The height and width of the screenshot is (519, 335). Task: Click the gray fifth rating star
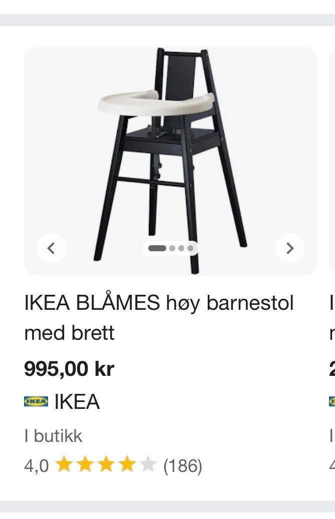(x=148, y=464)
